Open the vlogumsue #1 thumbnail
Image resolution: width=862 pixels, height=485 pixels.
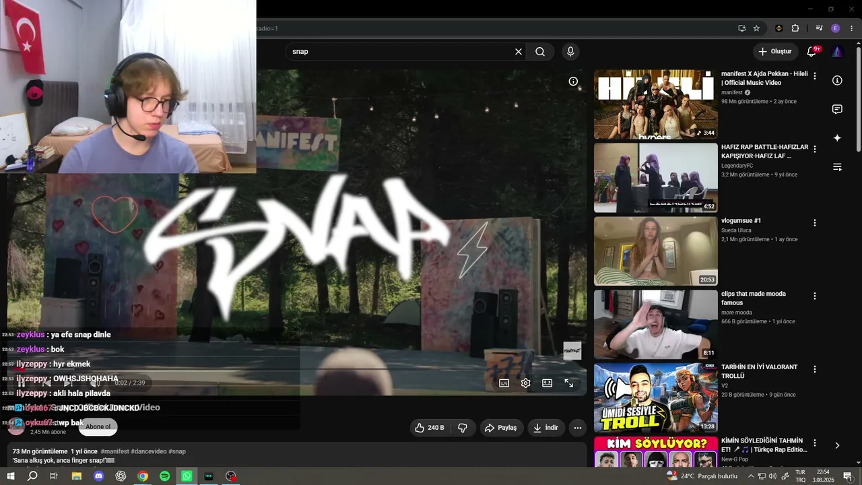(656, 251)
